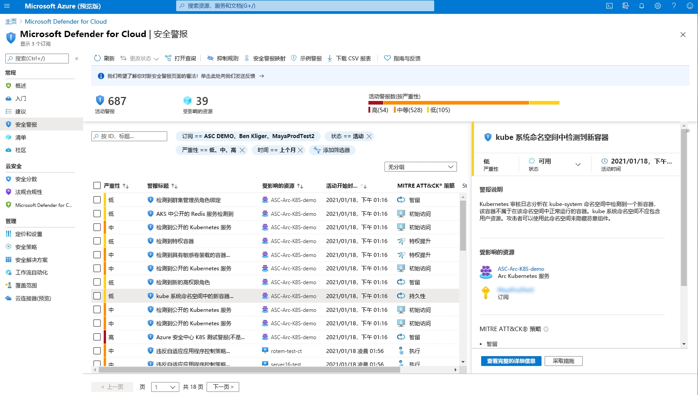This screenshot has height=395, width=698.
Task: Sort by activity start time column arrows
Action: pos(364,186)
